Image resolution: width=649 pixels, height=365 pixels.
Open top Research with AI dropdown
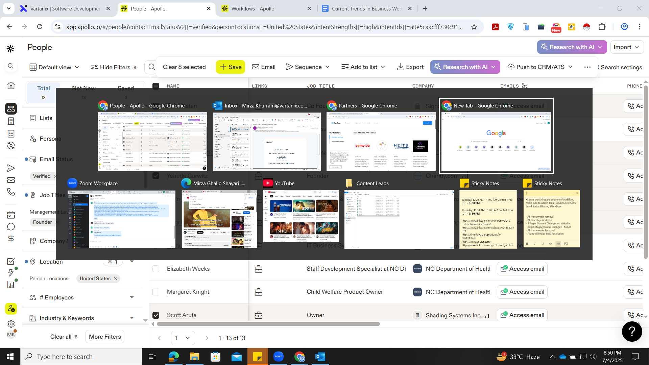coord(572,47)
